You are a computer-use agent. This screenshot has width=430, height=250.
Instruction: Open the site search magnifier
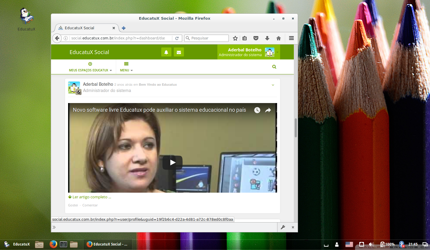[x=274, y=67]
